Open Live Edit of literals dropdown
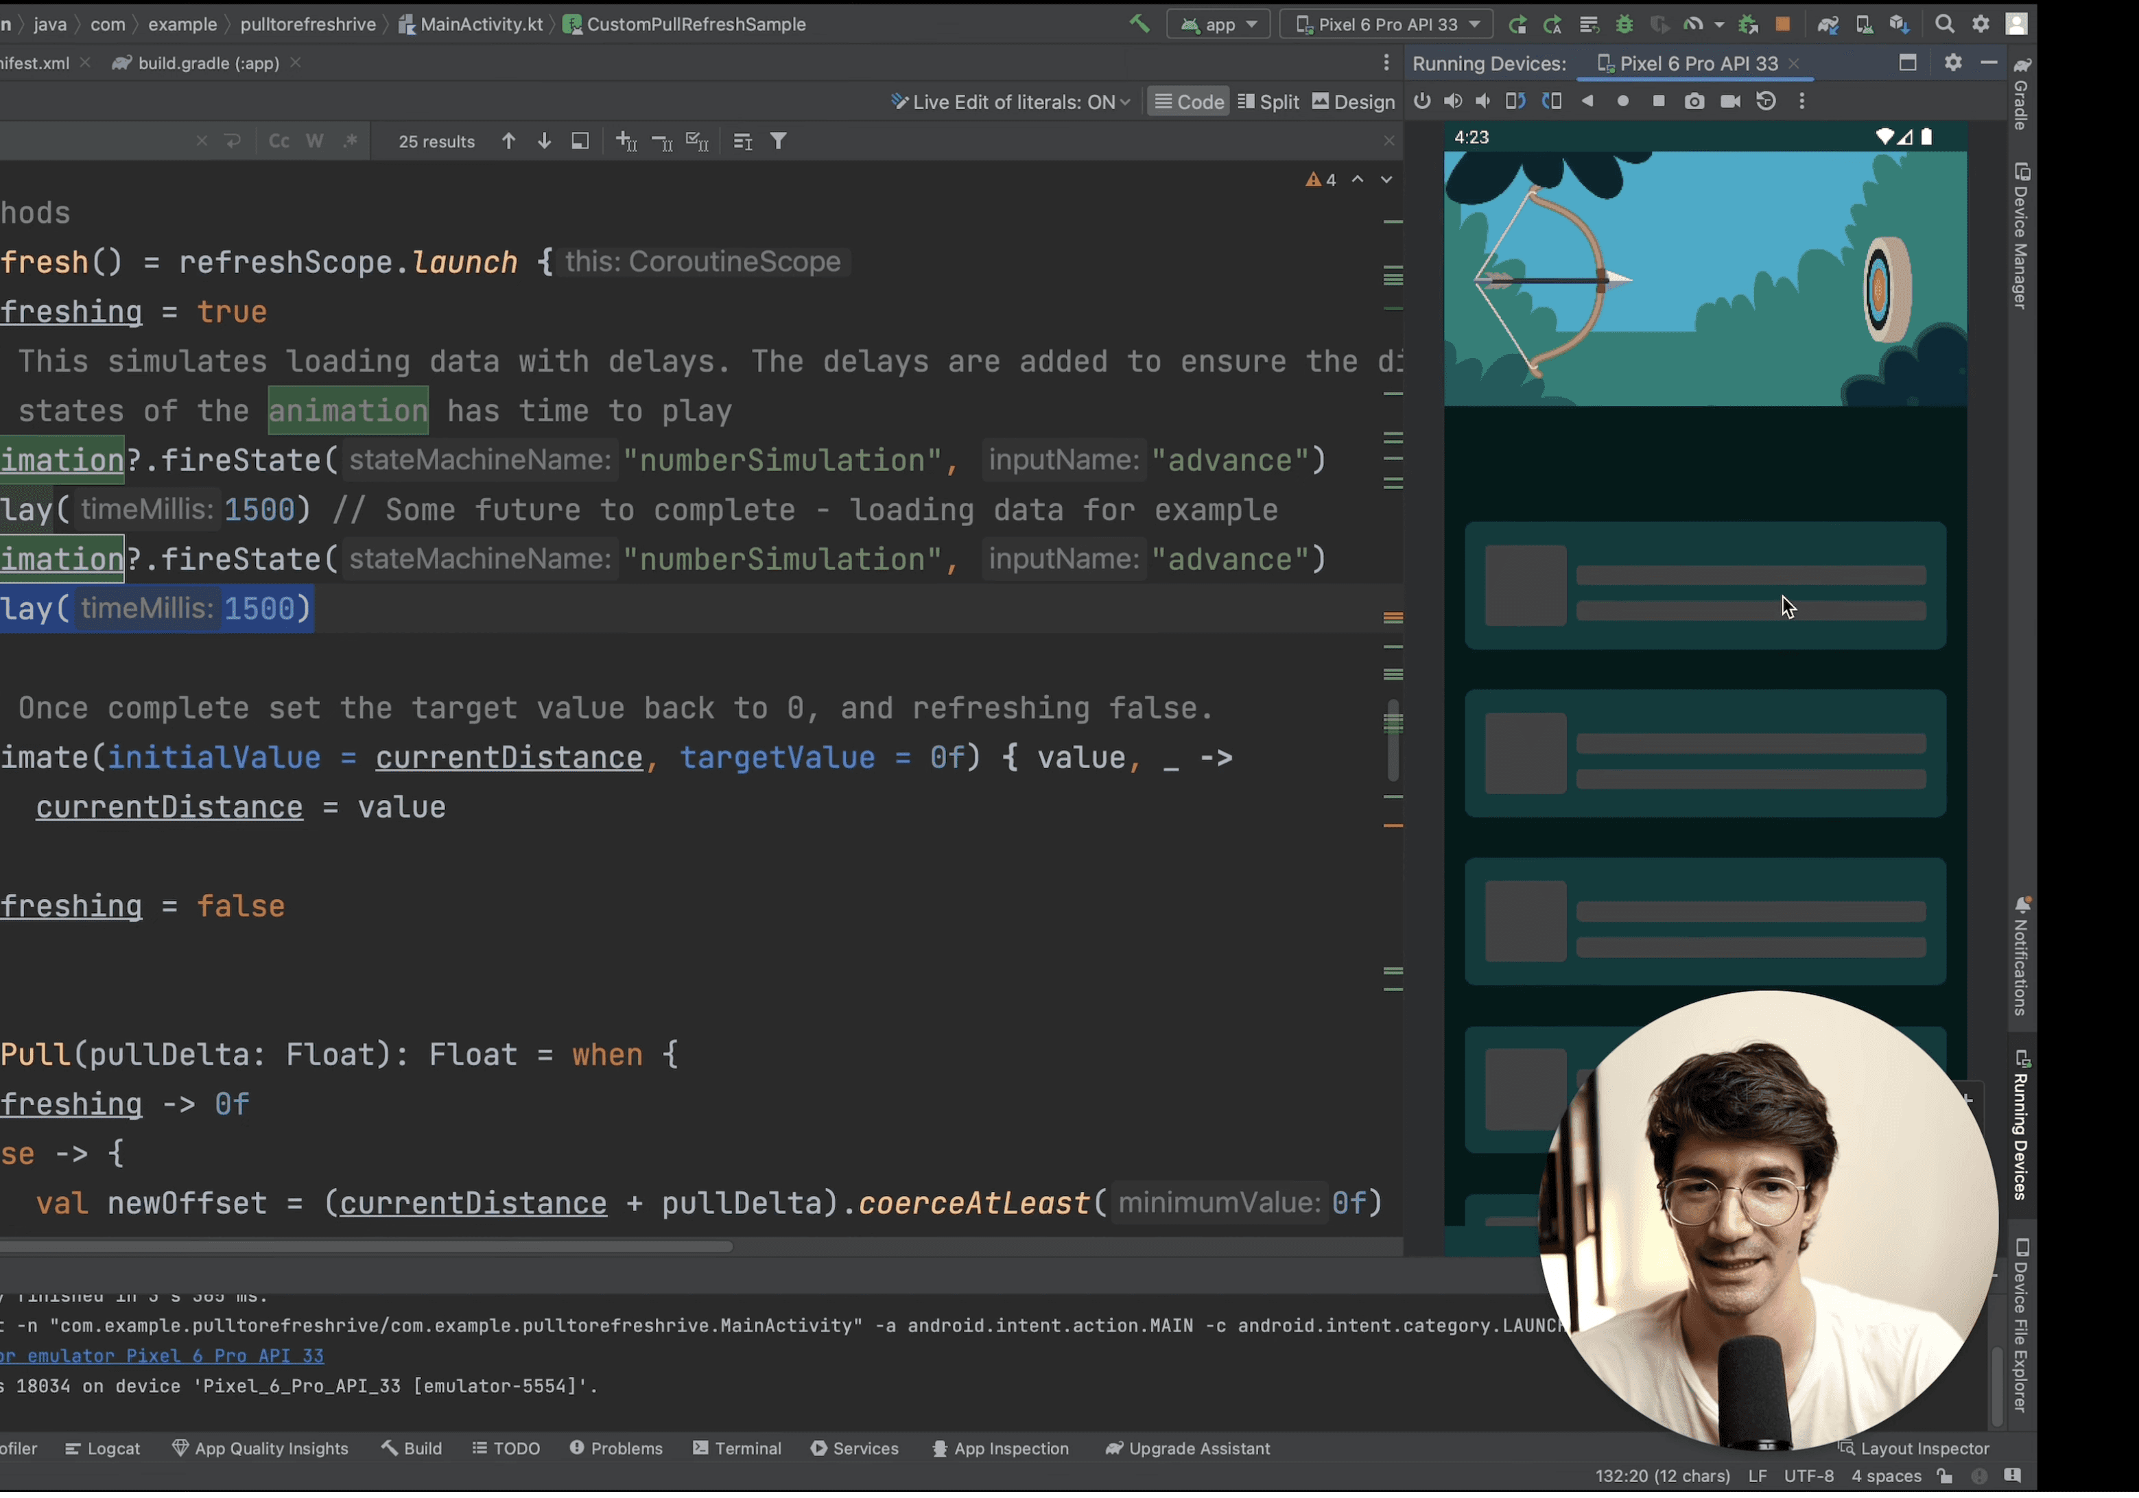The height and width of the screenshot is (1498, 2139). click(1010, 102)
